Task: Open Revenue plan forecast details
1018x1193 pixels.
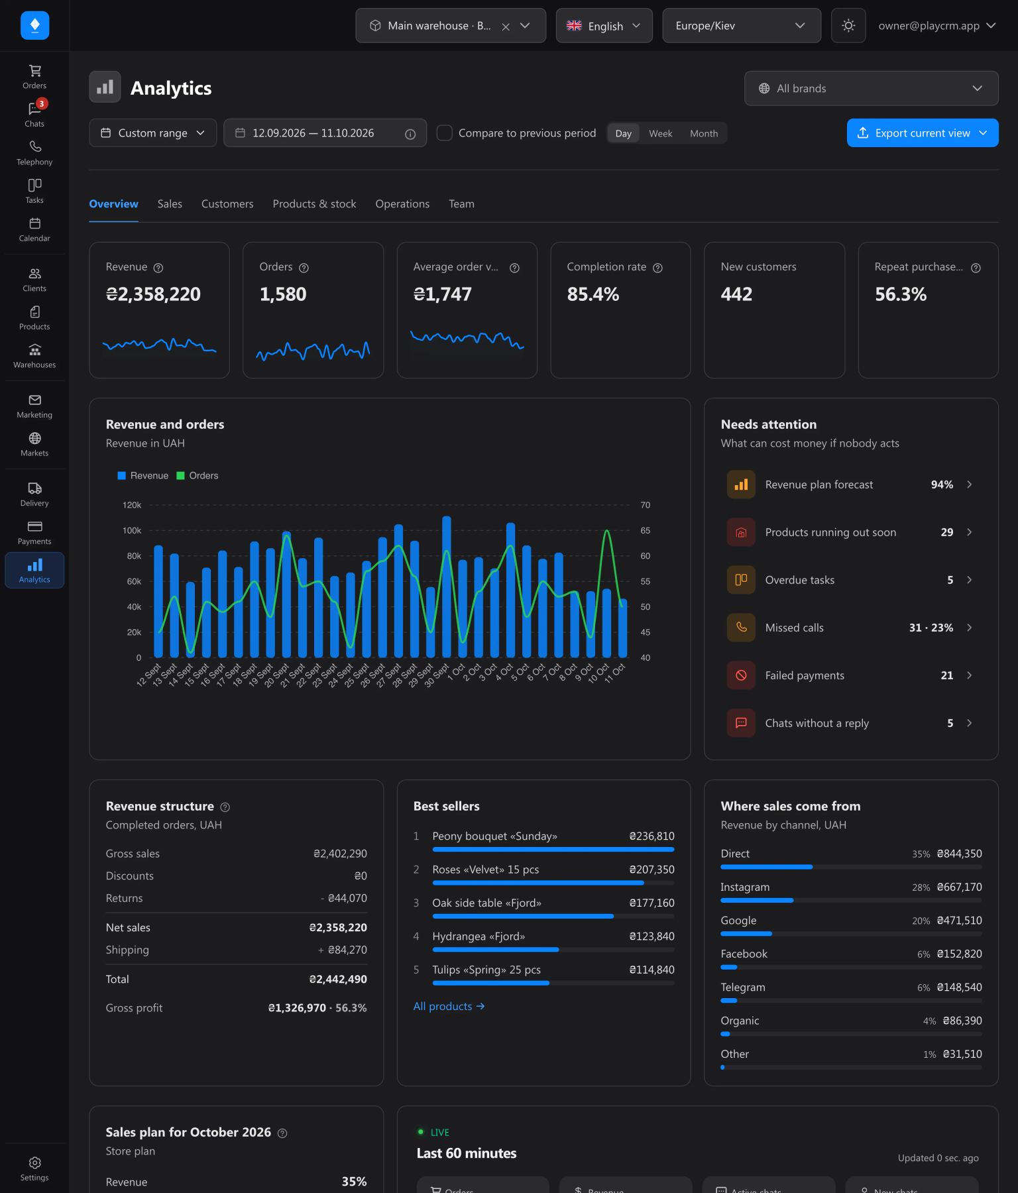Action: click(x=851, y=484)
